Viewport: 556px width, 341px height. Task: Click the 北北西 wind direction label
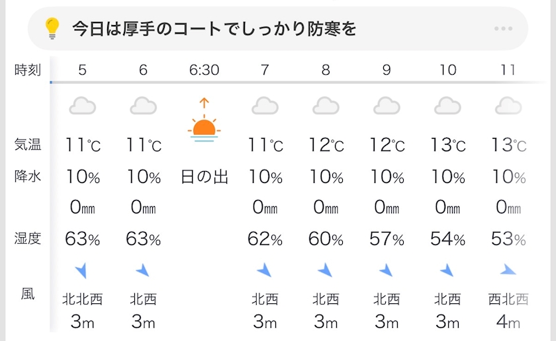(82, 299)
